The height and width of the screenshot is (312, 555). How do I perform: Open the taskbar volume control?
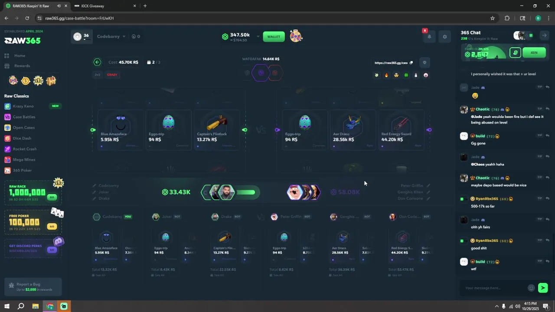click(x=517, y=306)
